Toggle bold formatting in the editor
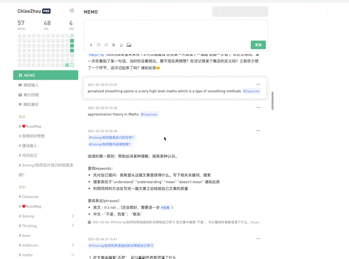This screenshot has width=349, height=259. tap(113, 45)
